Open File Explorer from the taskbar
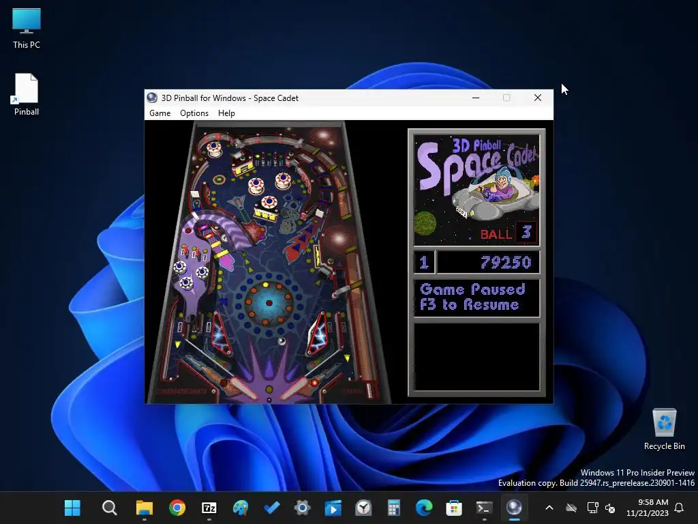 (145, 508)
